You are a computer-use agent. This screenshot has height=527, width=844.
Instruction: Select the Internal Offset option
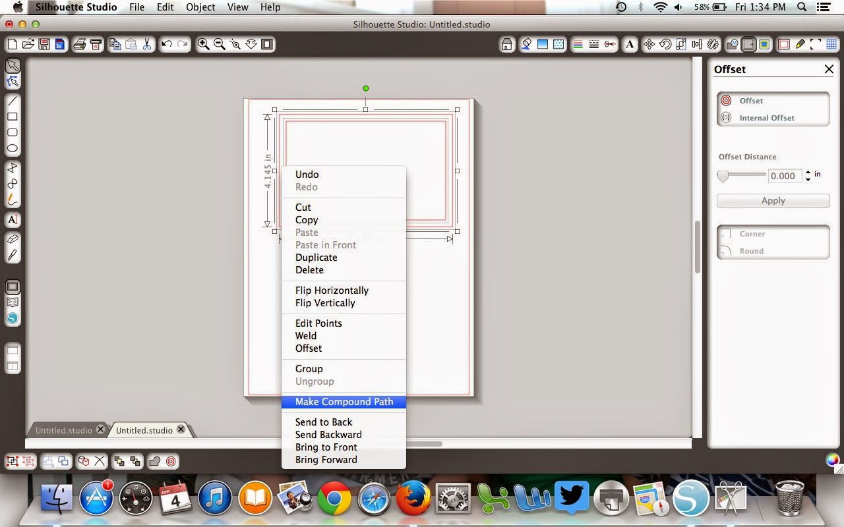(x=766, y=117)
